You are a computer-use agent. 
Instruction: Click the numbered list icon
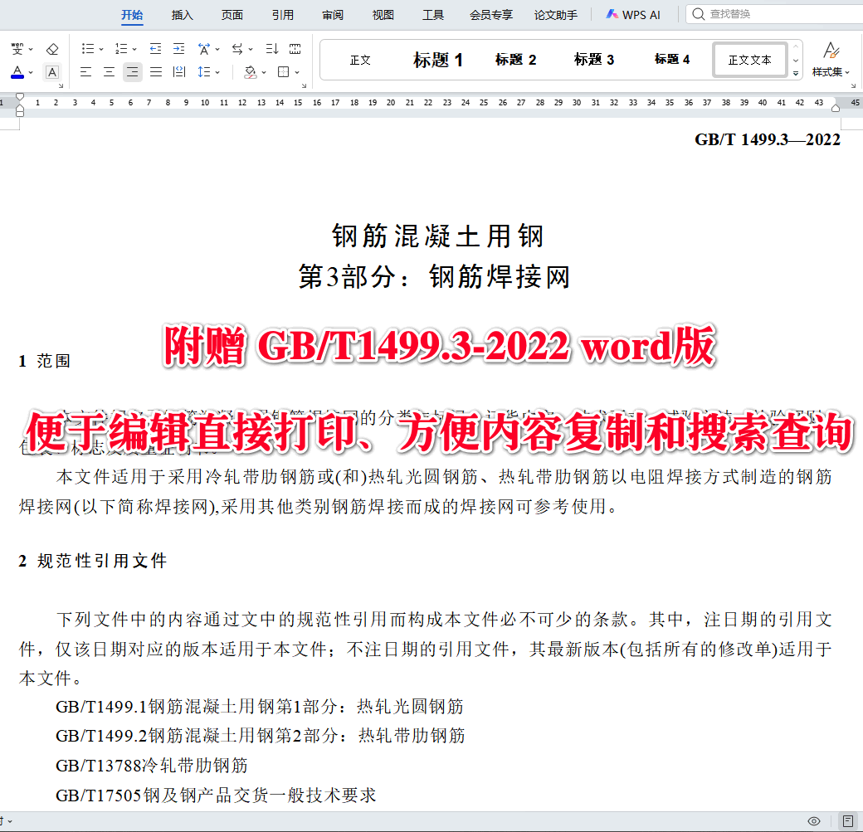coord(121,49)
